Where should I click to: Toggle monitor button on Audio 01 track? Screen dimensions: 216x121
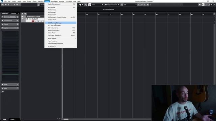pos(36,21)
